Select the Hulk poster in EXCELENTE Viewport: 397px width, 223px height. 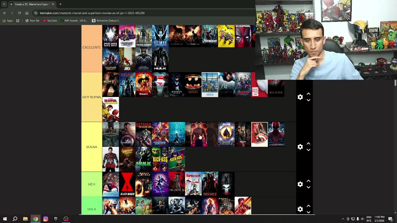(x=160, y=60)
